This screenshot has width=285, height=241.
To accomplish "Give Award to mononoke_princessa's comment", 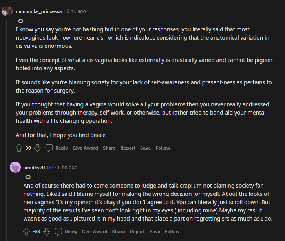I will 85,148.
